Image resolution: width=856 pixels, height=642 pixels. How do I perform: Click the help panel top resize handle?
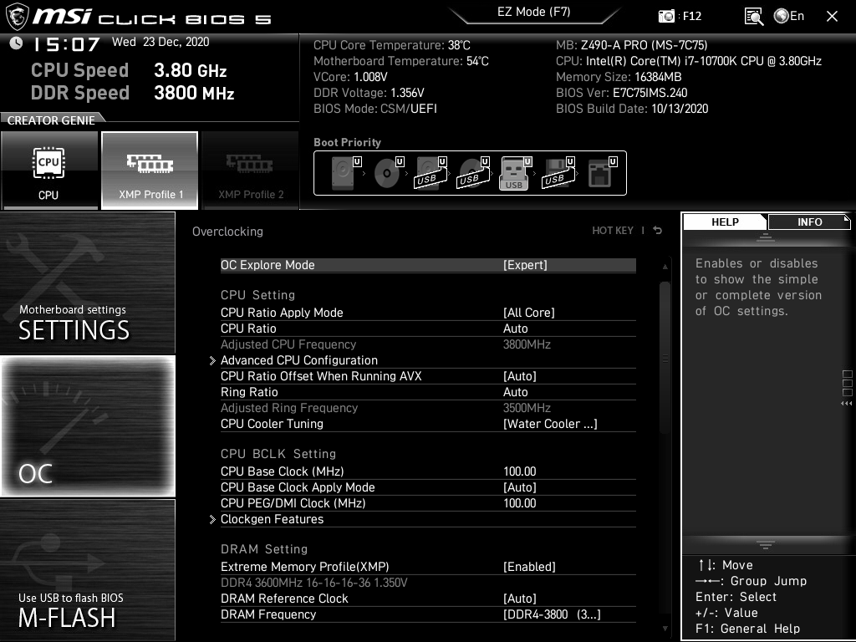click(x=766, y=237)
